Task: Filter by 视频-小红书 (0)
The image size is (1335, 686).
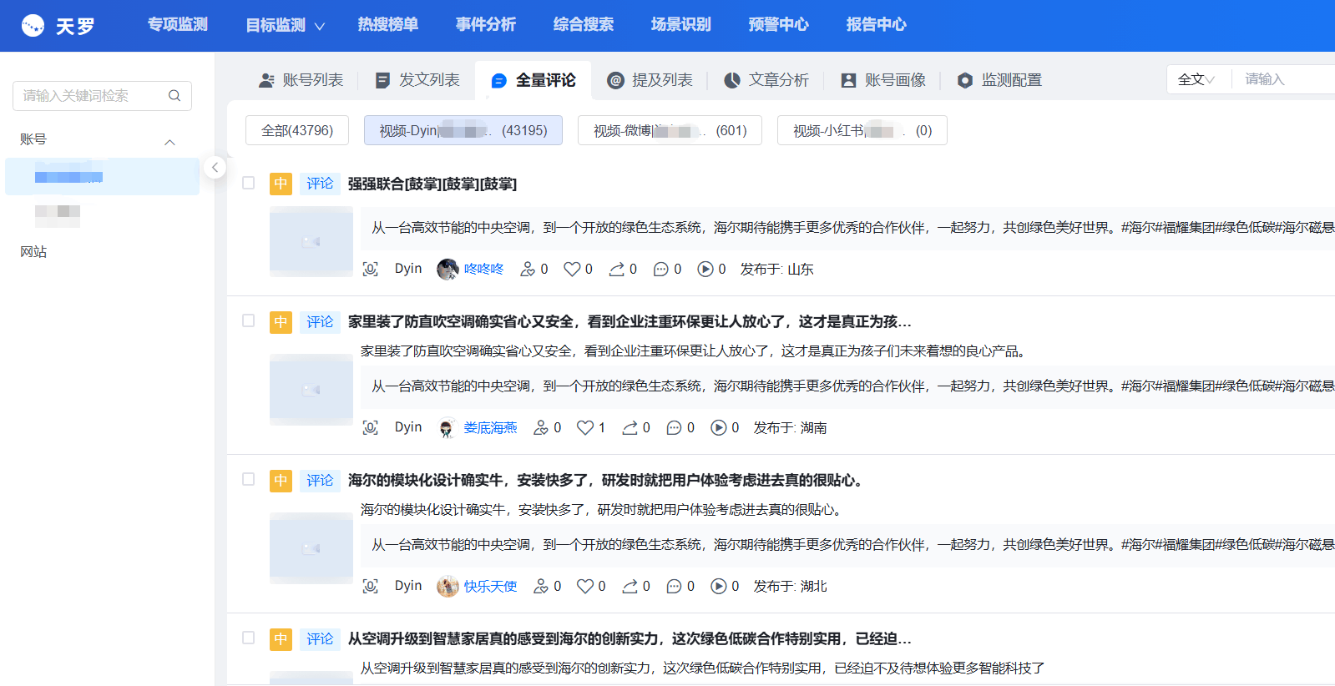Action: pos(862,130)
